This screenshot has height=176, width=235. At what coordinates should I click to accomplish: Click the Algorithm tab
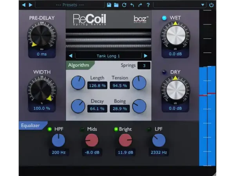tap(80, 65)
